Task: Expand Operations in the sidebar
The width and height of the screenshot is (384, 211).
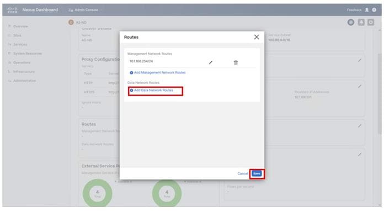Action: click(x=22, y=62)
